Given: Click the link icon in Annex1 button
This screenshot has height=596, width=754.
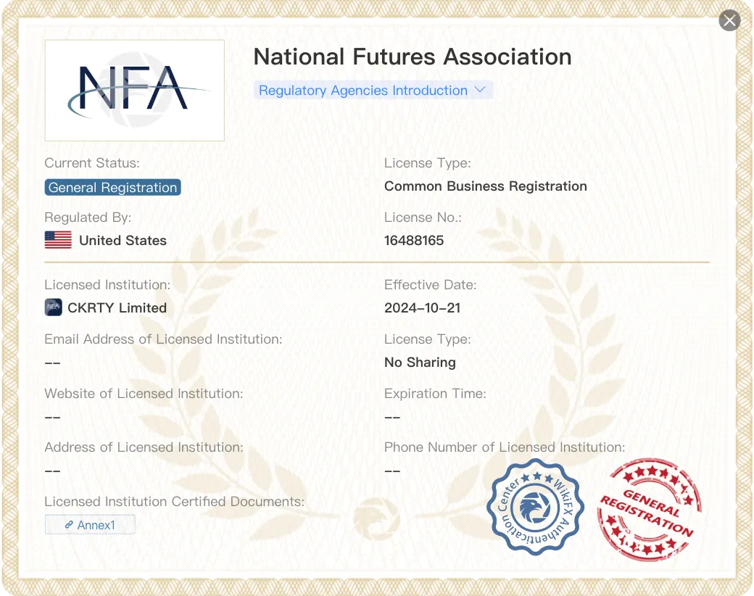Looking at the screenshot, I should pyautogui.click(x=69, y=524).
